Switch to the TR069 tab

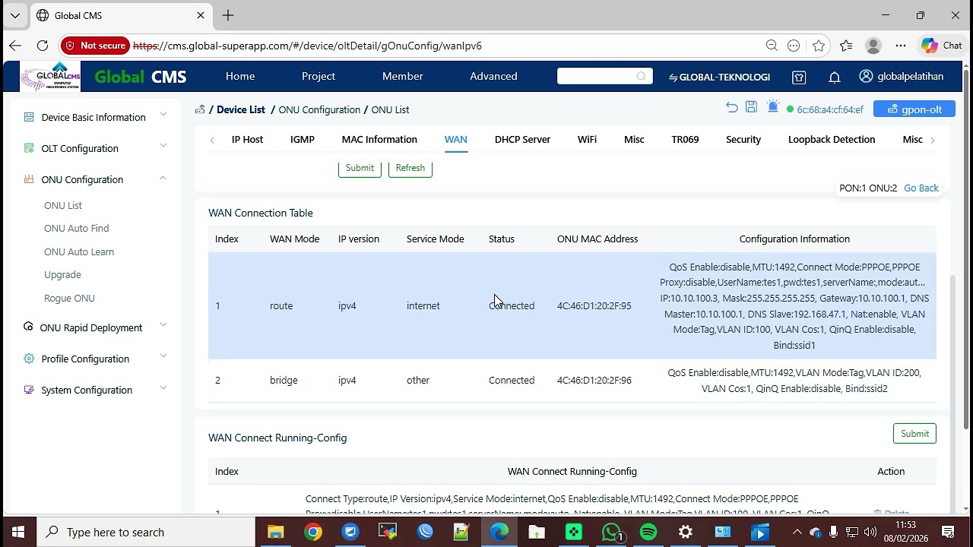[685, 139]
